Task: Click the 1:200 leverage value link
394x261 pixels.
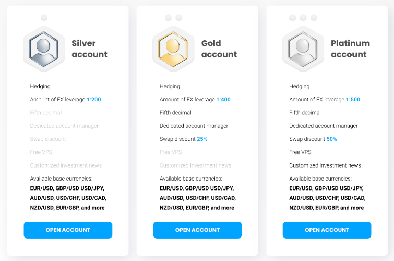Action: pos(94,99)
